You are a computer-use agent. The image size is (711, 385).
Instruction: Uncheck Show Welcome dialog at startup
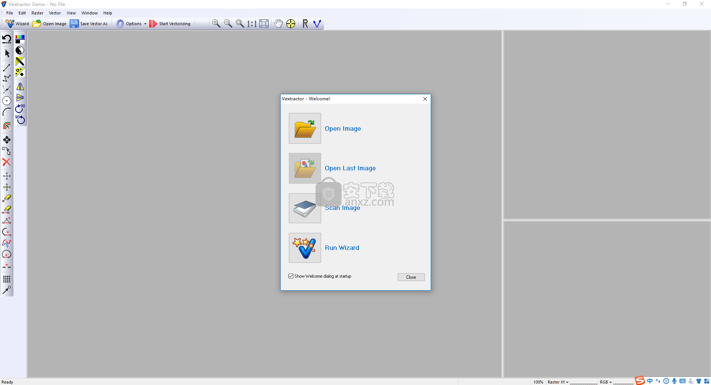[291, 276]
